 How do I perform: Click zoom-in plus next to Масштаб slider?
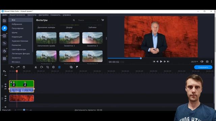coord(31,110)
